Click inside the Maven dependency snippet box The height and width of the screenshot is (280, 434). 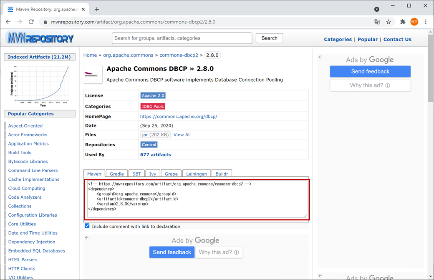point(197,199)
